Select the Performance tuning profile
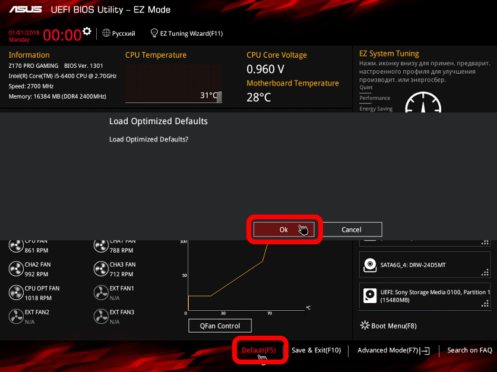The image size is (497, 372). click(375, 98)
